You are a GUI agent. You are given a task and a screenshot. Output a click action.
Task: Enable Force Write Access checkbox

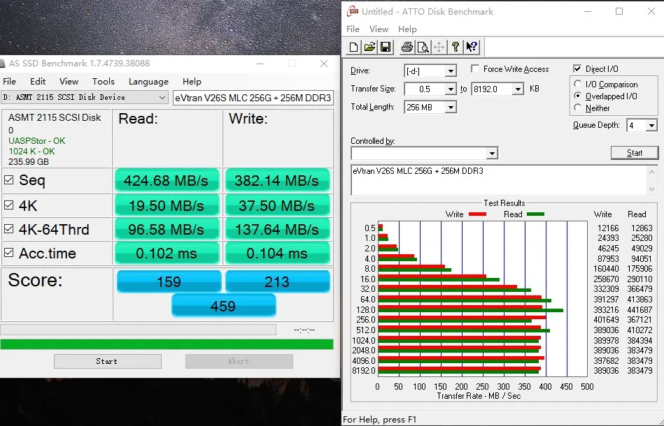[x=475, y=69]
